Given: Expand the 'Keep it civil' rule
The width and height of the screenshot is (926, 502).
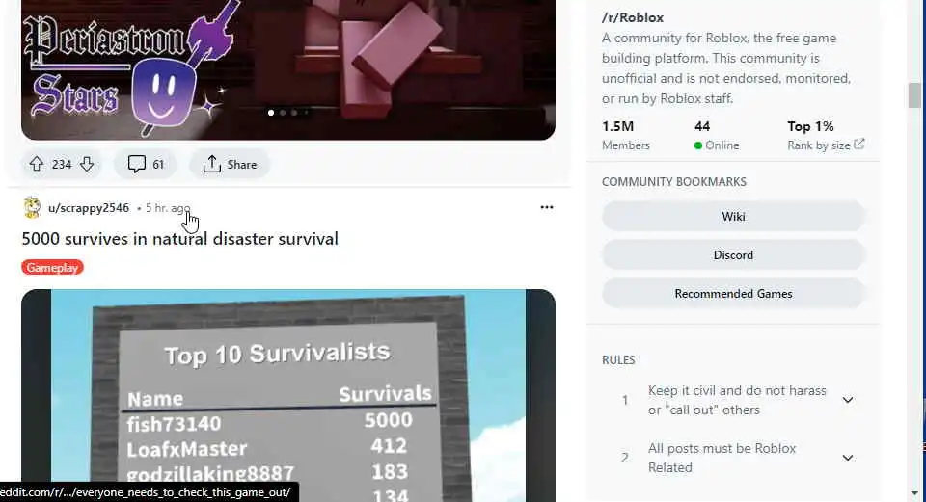Looking at the screenshot, I should pos(848,400).
